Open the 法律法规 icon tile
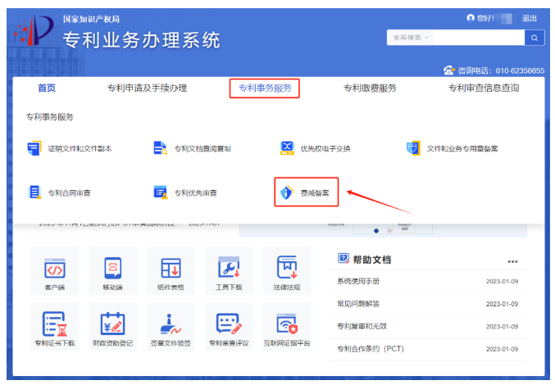This screenshot has height=385, width=555. (x=287, y=271)
